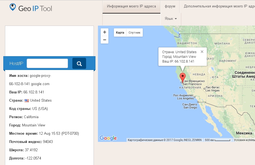Switch map to Спутник view

pyautogui.click(x=135, y=33)
